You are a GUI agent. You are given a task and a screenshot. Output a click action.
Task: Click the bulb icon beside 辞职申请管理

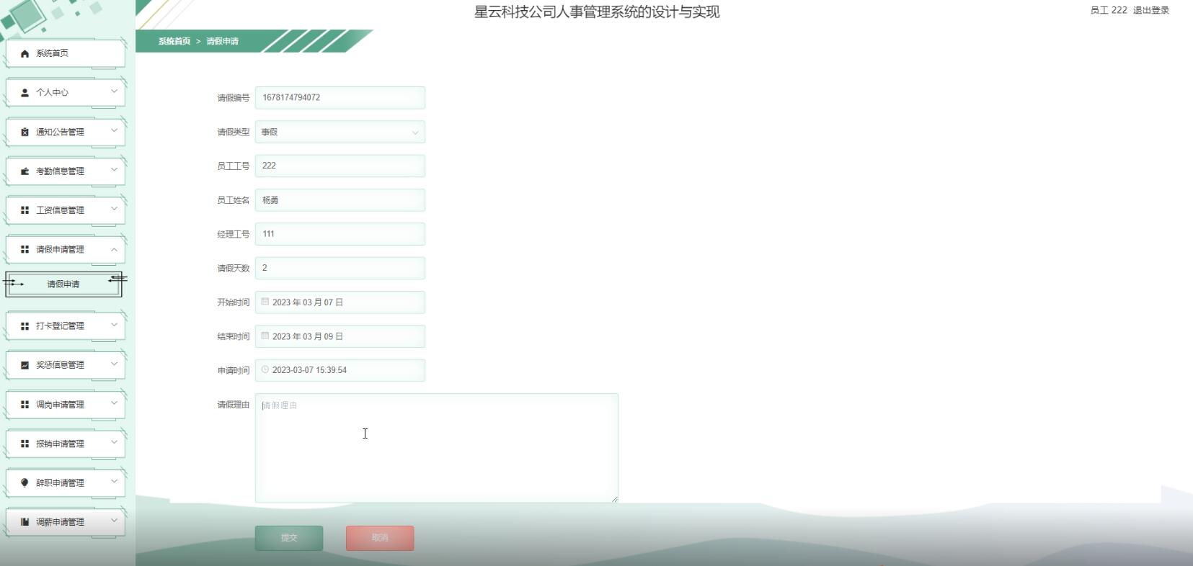pos(25,482)
